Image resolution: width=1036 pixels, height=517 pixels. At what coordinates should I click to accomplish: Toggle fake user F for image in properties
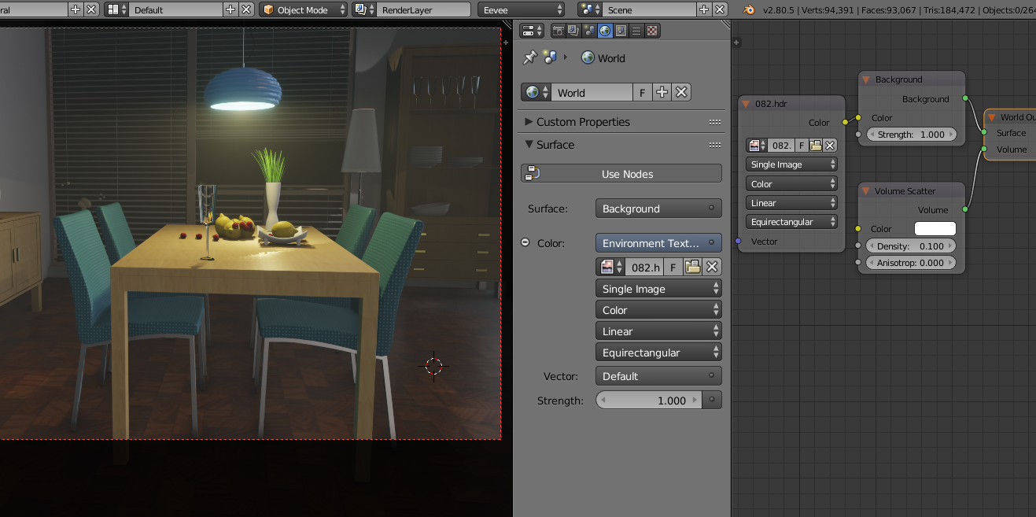click(673, 267)
